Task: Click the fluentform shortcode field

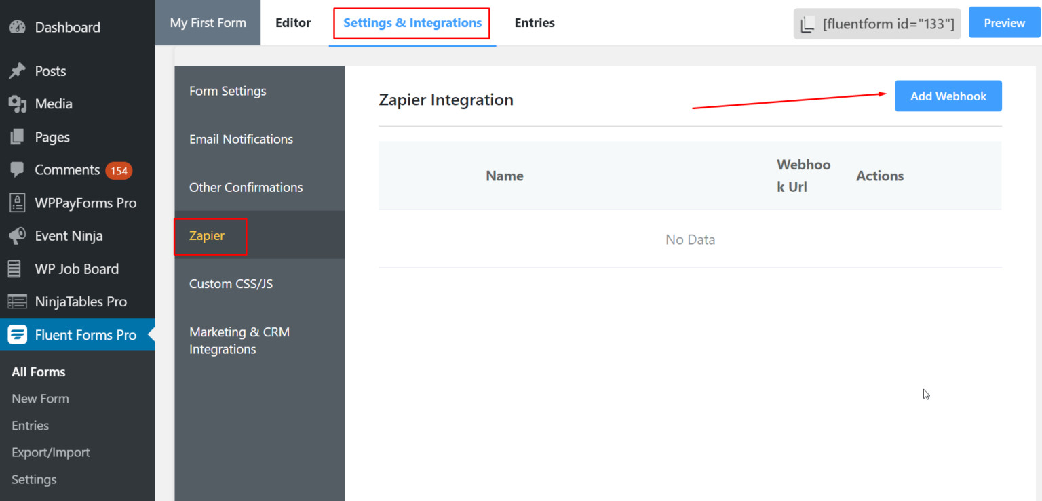Action: pyautogui.click(x=876, y=22)
